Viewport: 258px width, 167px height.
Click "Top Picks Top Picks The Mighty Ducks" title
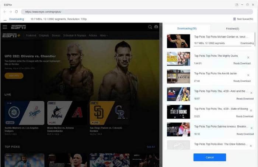coord(216,56)
